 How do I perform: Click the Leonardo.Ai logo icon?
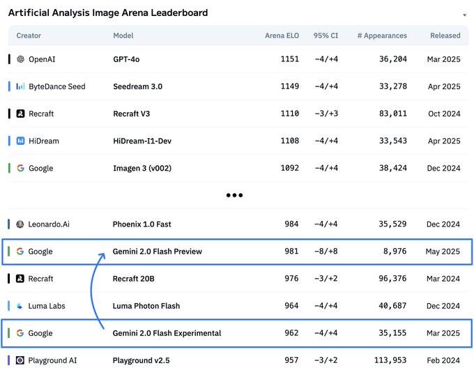click(21, 224)
